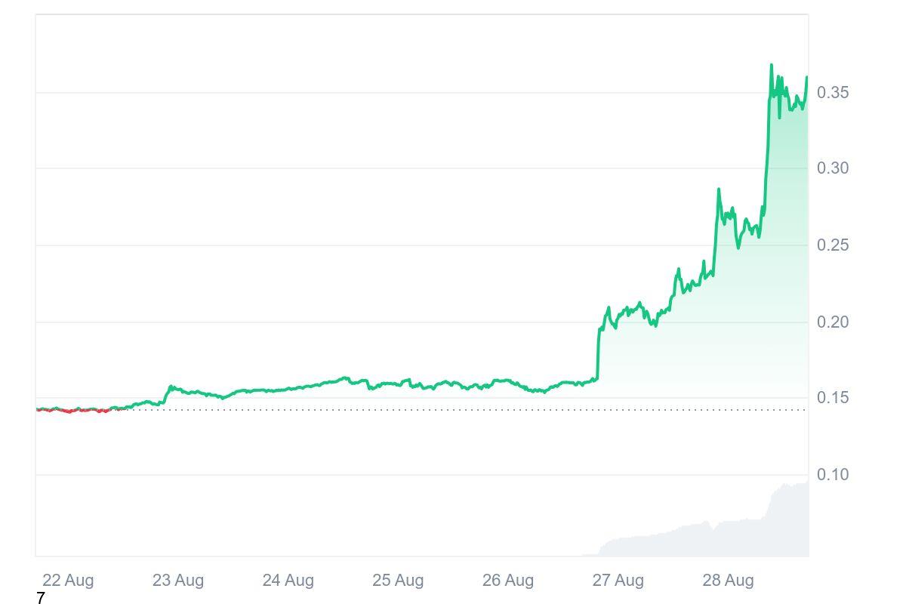Select the 0.30 price axis label
The image size is (906, 604).
(x=833, y=168)
